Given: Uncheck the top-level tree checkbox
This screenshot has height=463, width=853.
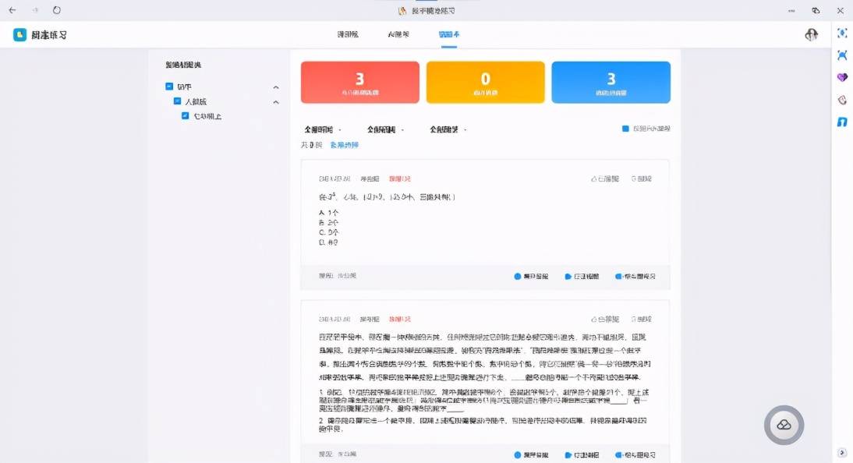Looking at the screenshot, I should (169, 87).
